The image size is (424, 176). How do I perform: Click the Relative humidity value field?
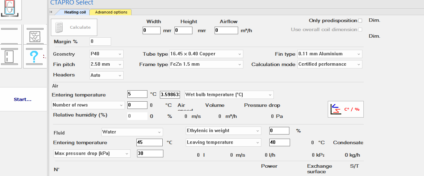[137, 116]
